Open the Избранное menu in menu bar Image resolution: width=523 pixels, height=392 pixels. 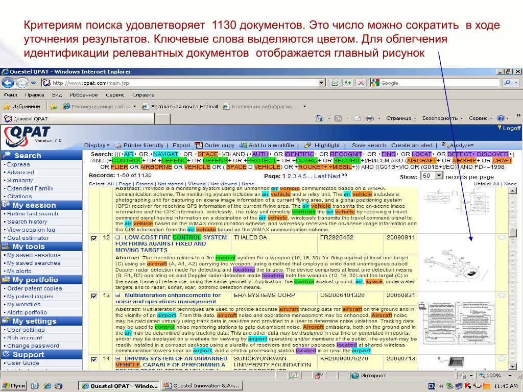pos(84,94)
